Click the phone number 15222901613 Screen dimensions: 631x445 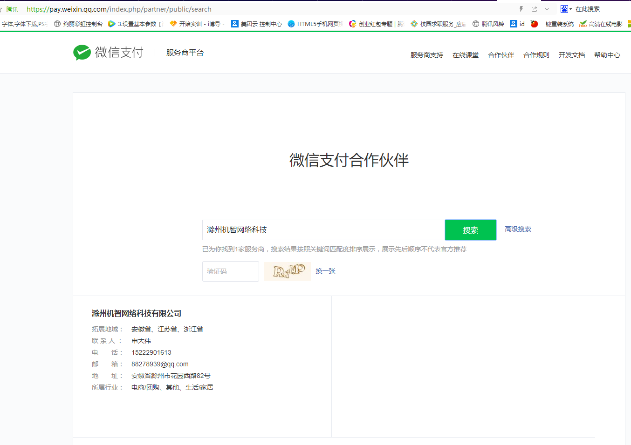tap(151, 352)
